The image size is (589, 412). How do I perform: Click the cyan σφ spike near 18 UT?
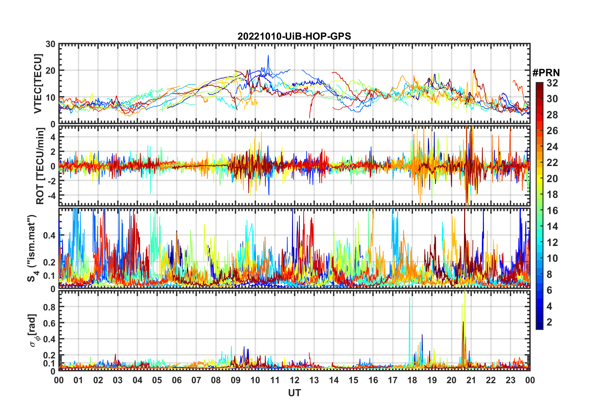coord(410,299)
